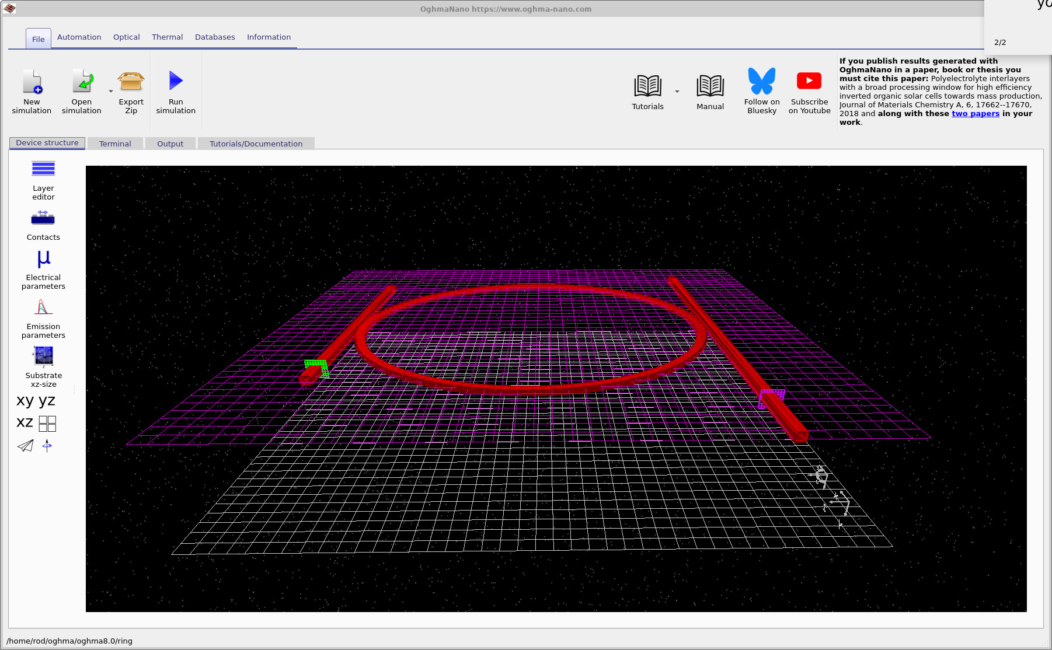The width and height of the screenshot is (1052, 650).
Task: Toggle the yz view orientation
Action: (46, 400)
